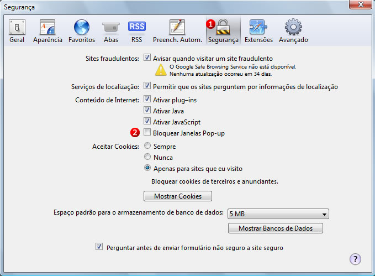Toggle Ativar plug-ins checkbox
The width and height of the screenshot is (375, 276).
[147, 100]
